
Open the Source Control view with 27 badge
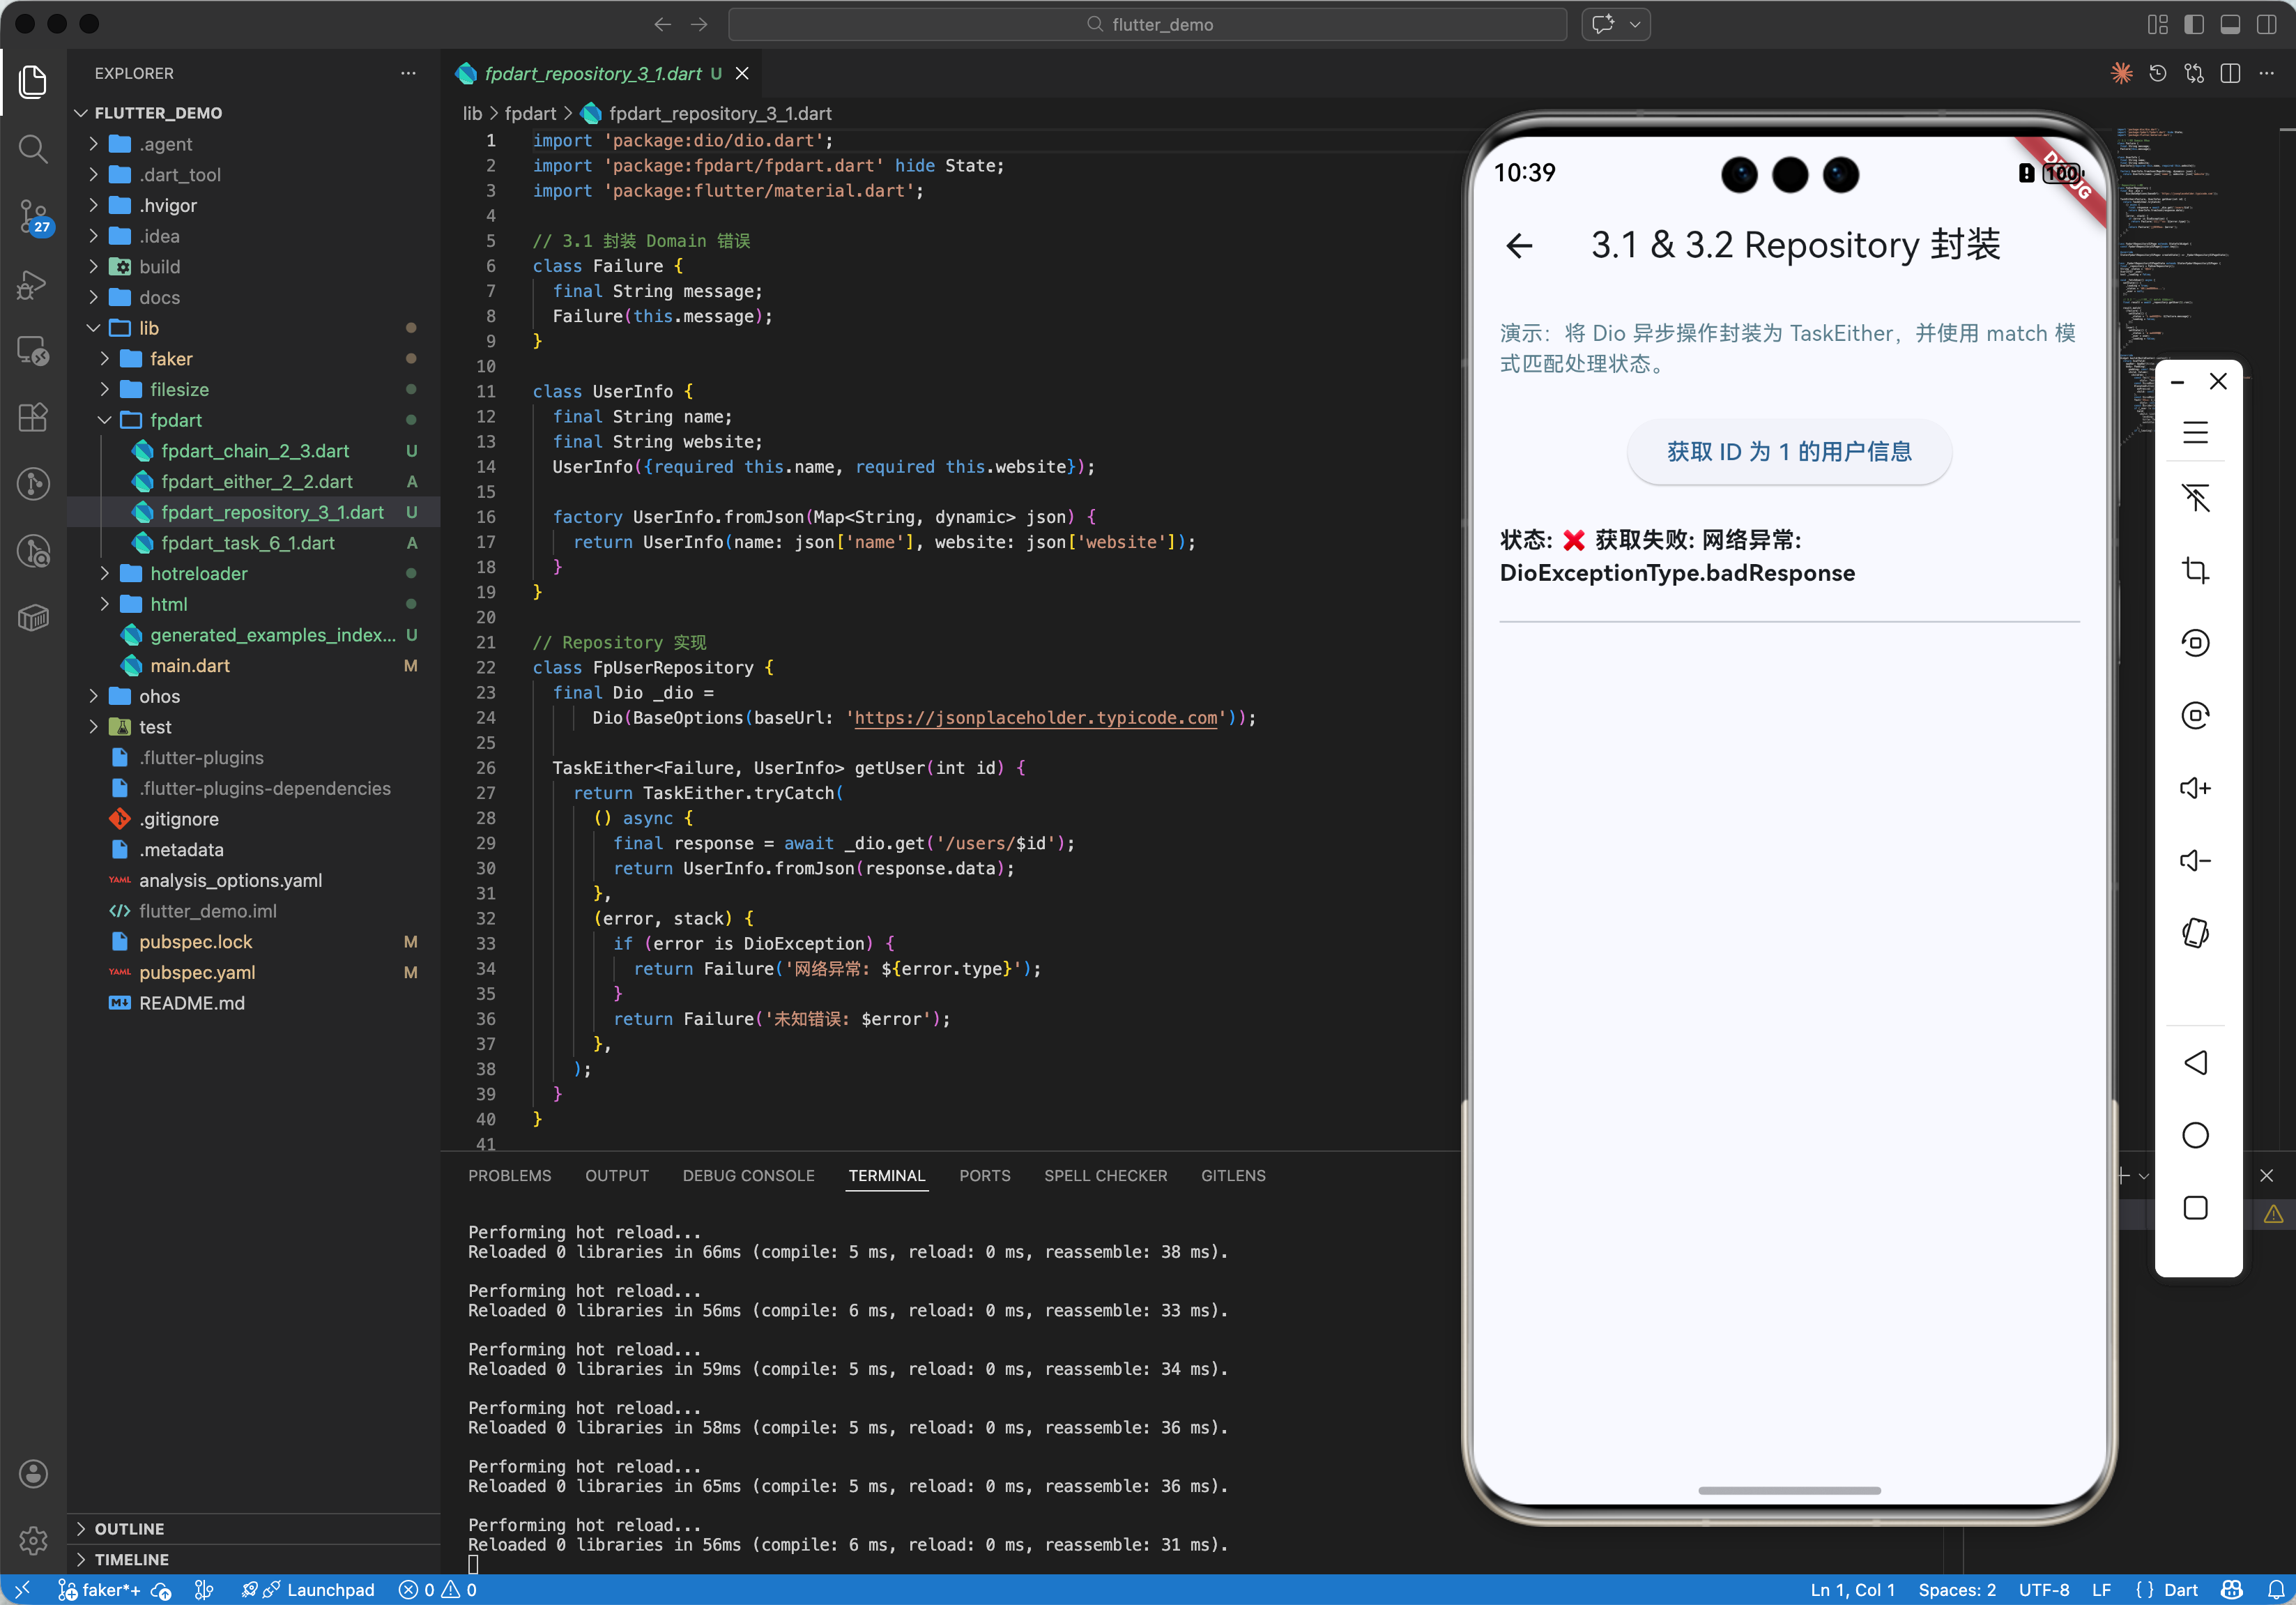33,216
